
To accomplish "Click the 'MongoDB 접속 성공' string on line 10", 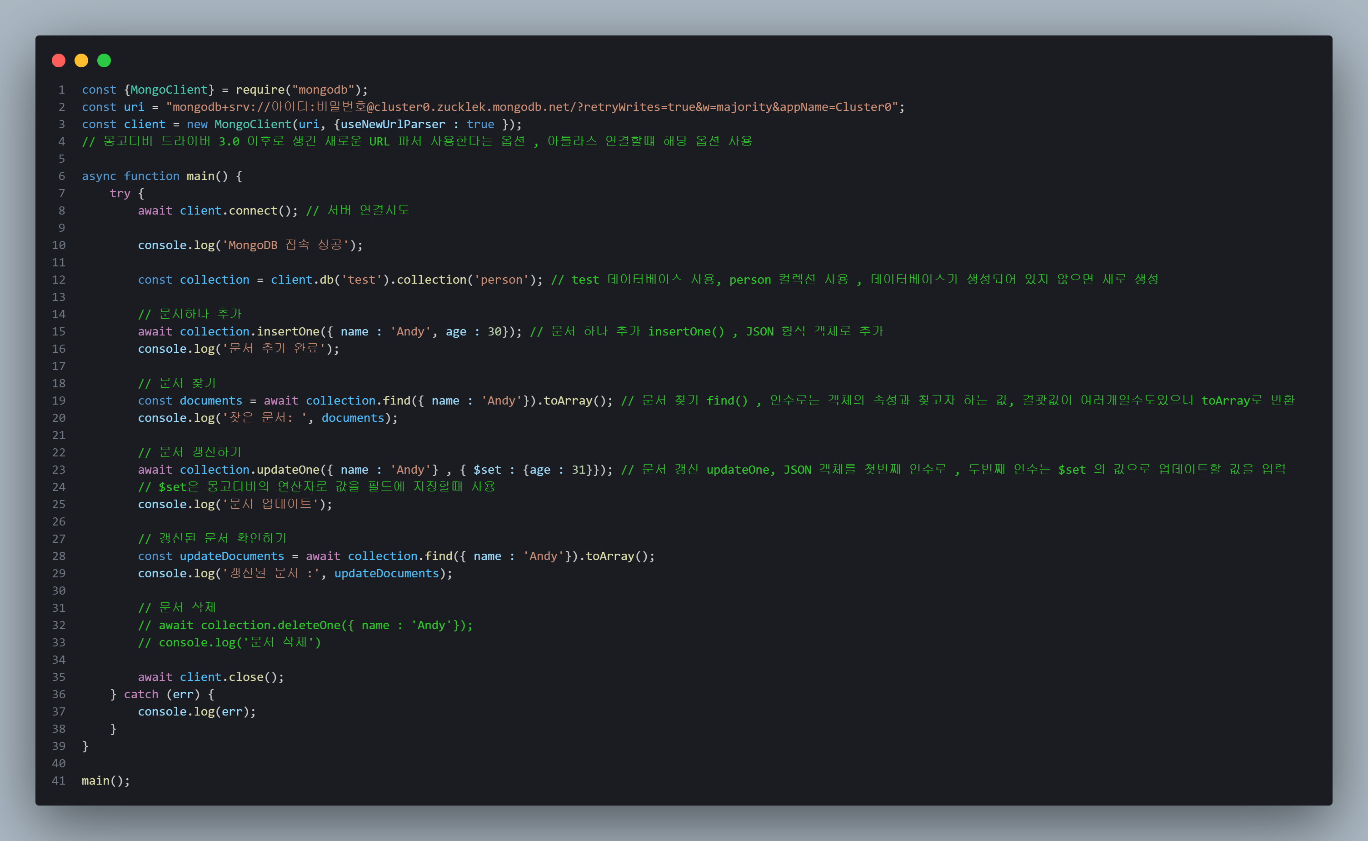I will (285, 245).
